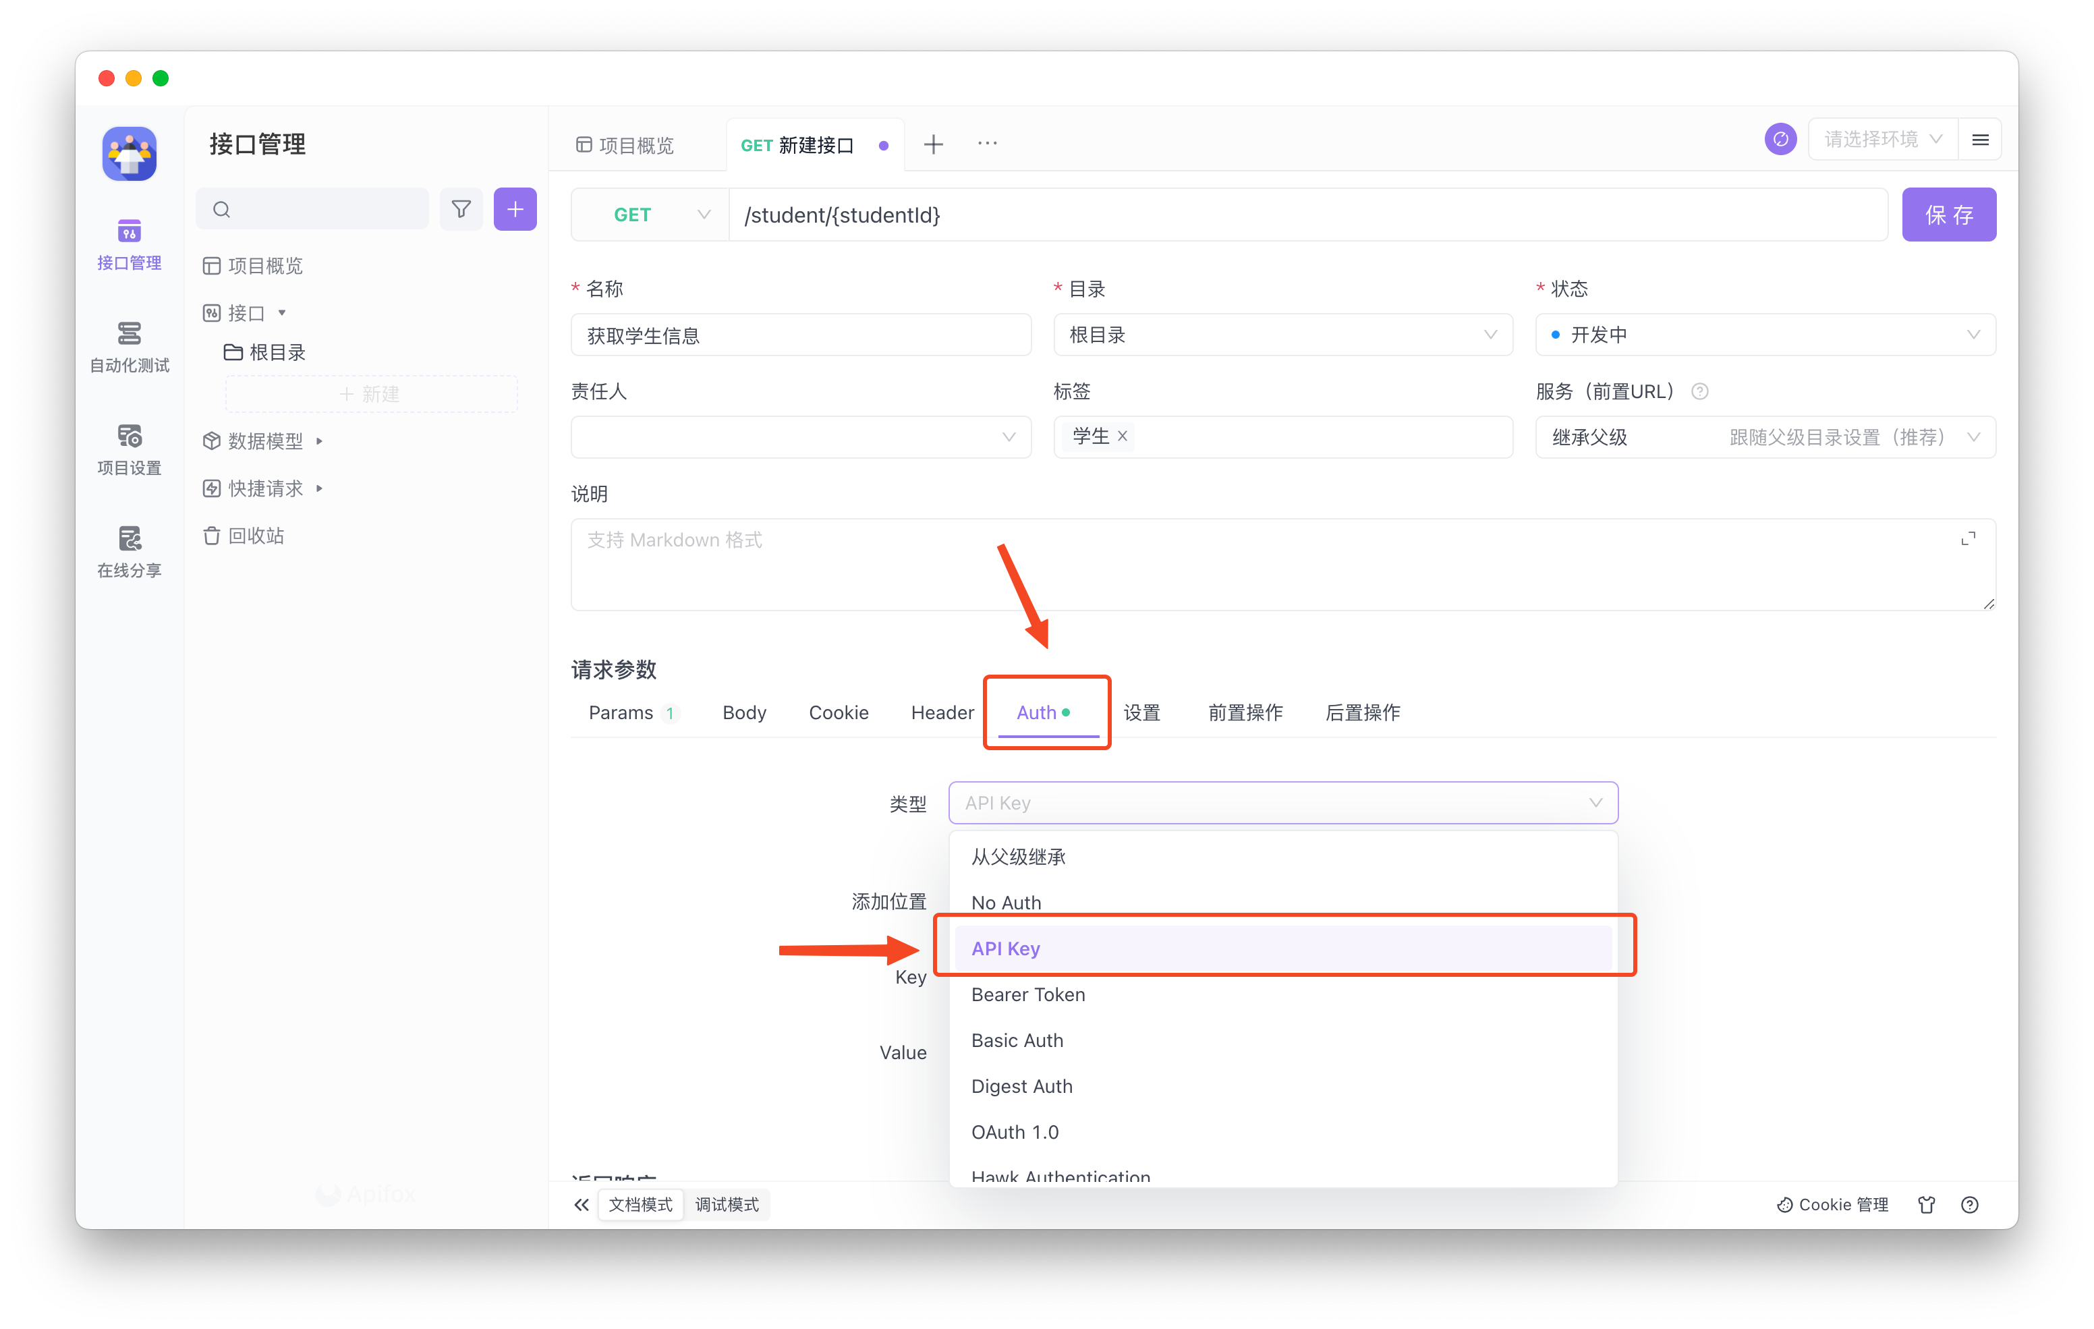
Task: Expand the description editor fullscreen icon
Action: (x=1968, y=539)
